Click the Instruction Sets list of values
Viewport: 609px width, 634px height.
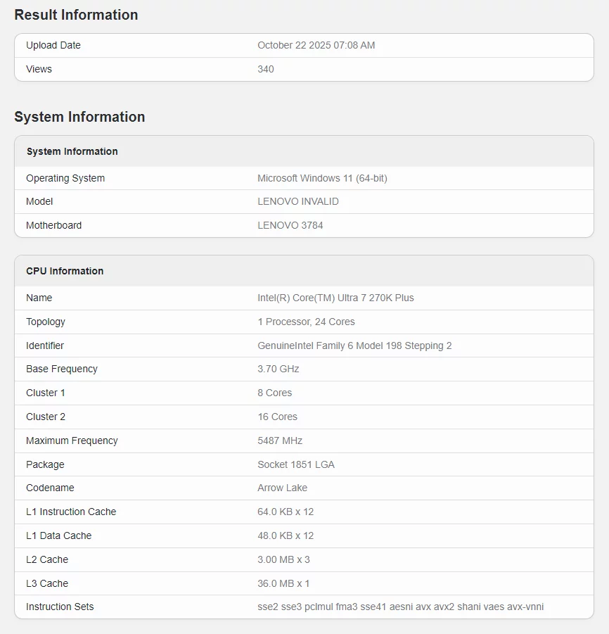click(x=400, y=607)
